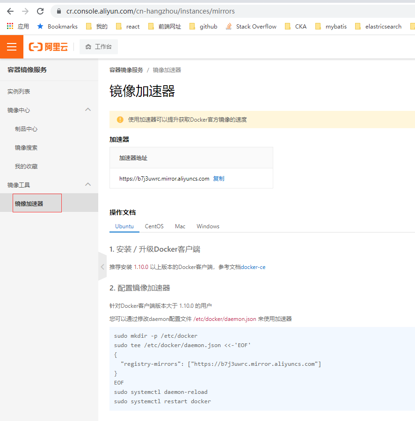Screen dimensions: 415x421
Task: Open the CKA bookmark folder
Action: tap(296, 26)
